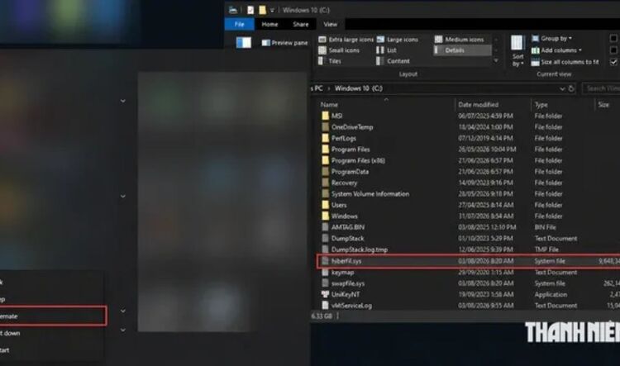Click the Properties quick access icon
620x366 pixels.
(250, 10)
